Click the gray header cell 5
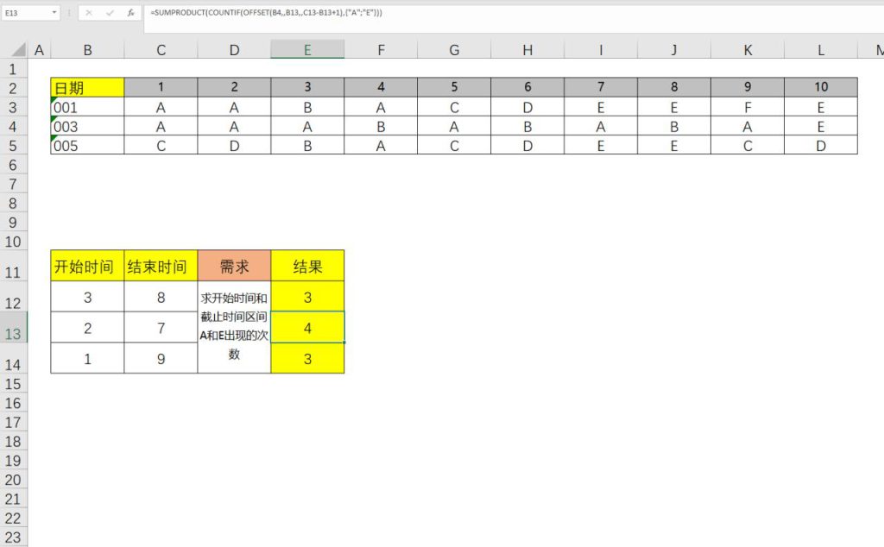 (x=454, y=87)
